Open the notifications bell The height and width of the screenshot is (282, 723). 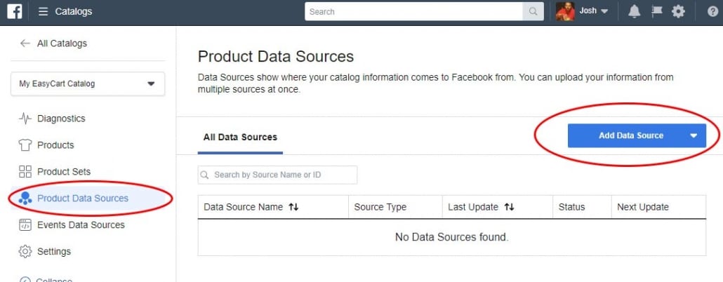[634, 11]
